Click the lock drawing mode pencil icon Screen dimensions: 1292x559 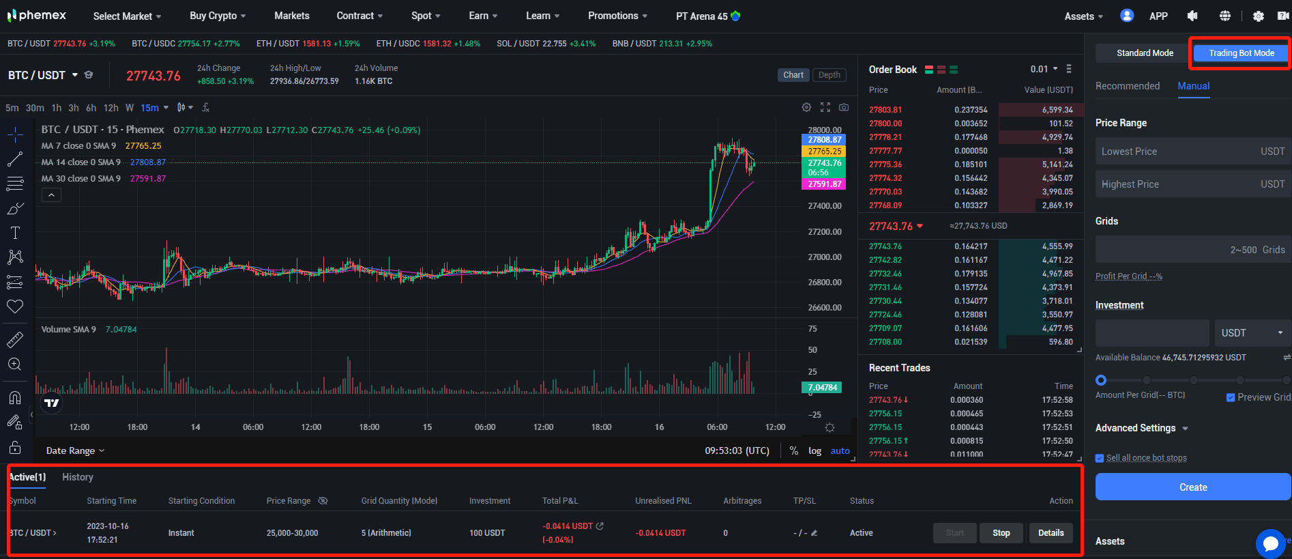pos(15,422)
